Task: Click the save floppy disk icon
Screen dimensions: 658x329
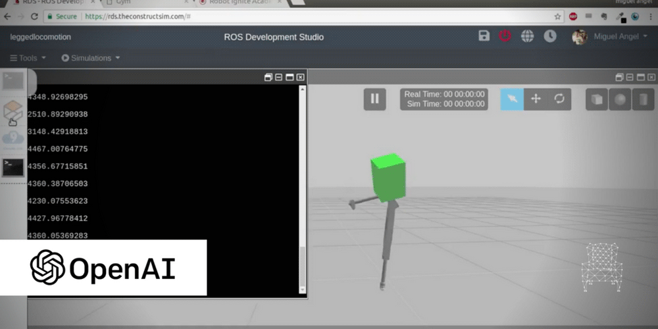Action: click(x=484, y=36)
